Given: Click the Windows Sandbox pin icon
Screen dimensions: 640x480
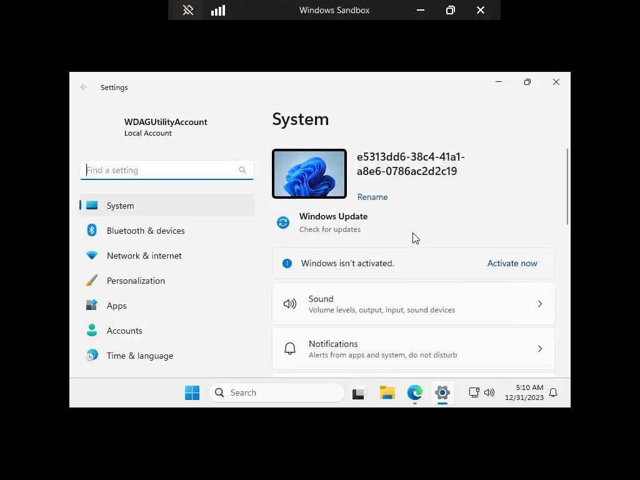Looking at the screenshot, I should pyautogui.click(x=187, y=10).
